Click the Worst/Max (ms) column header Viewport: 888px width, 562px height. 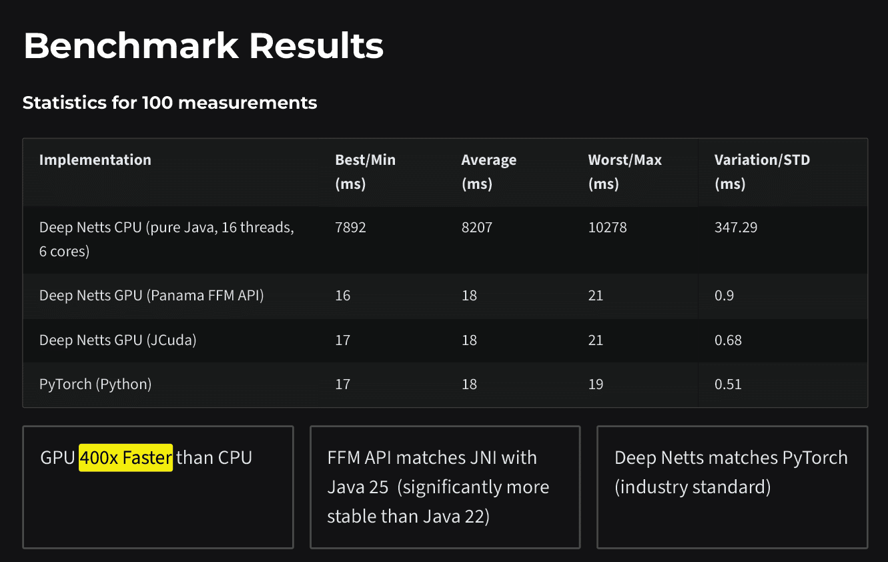[x=624, y=172]
